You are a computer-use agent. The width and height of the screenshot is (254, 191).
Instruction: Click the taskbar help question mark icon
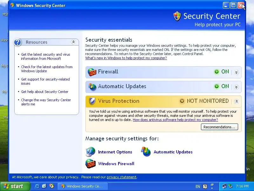pyautogui.click(x=205, y=187)
